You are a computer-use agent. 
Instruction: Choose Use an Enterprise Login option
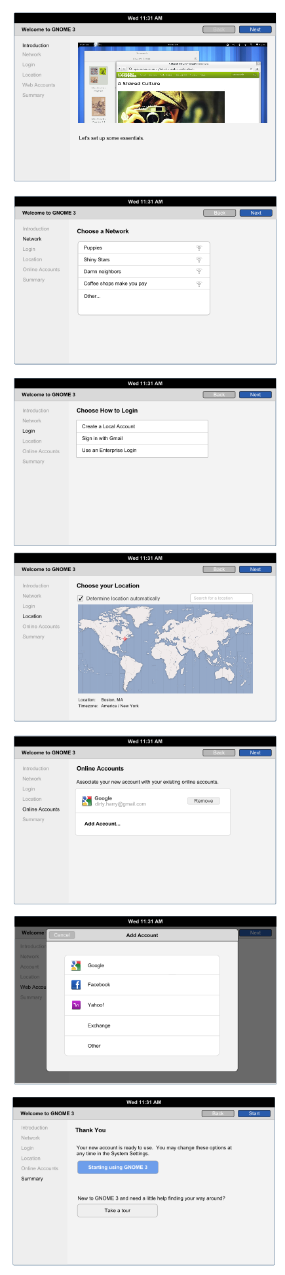[x=142, y=451]
